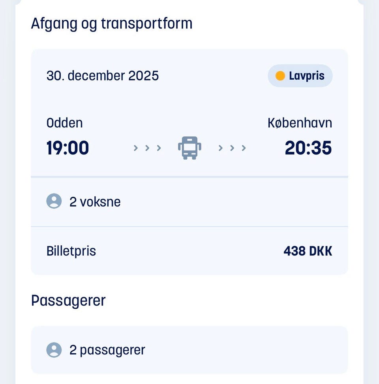Open the 2 voksne row
Image resolution: width=379 pixels, height=384 pixels.
pos(189,202)
